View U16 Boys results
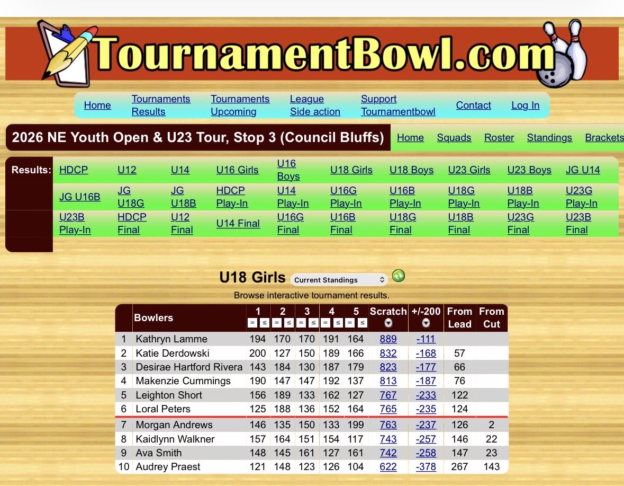 (288, 170)
